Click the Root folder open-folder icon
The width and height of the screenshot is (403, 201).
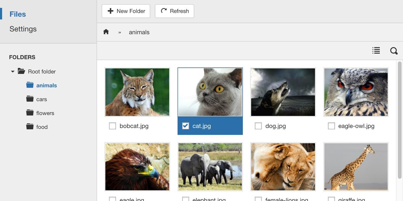(x=21, y=71)
